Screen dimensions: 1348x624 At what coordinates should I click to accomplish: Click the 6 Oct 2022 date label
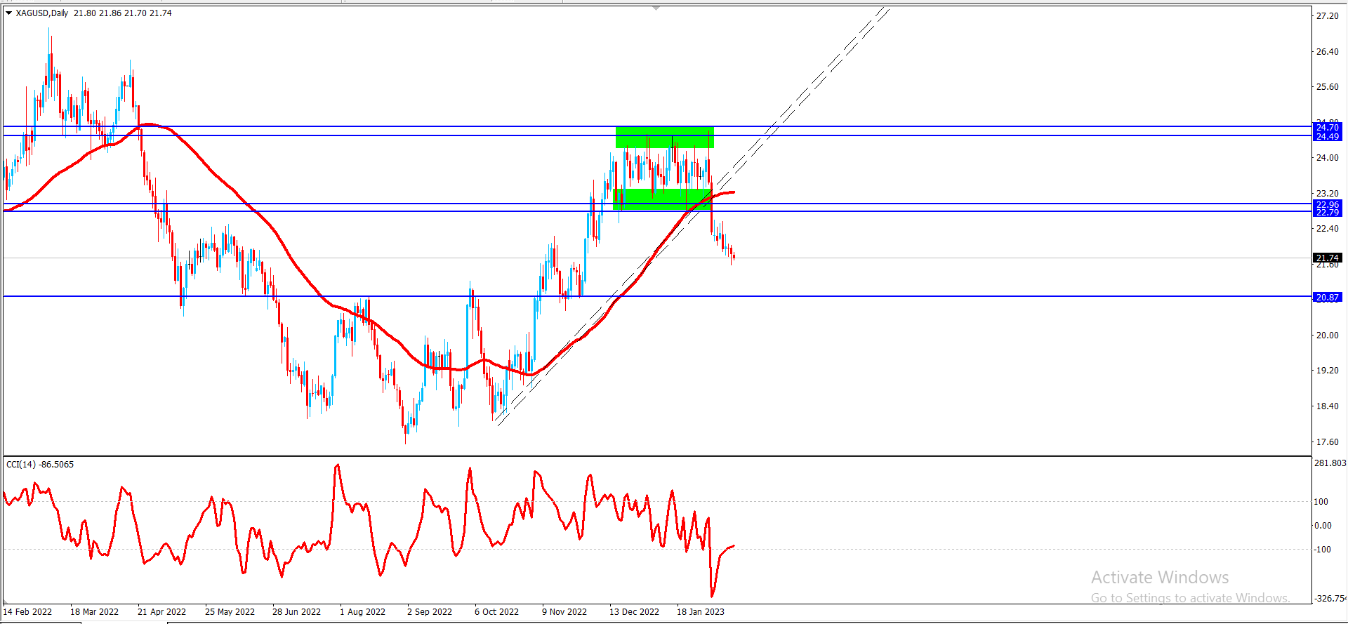click(496, 611)
